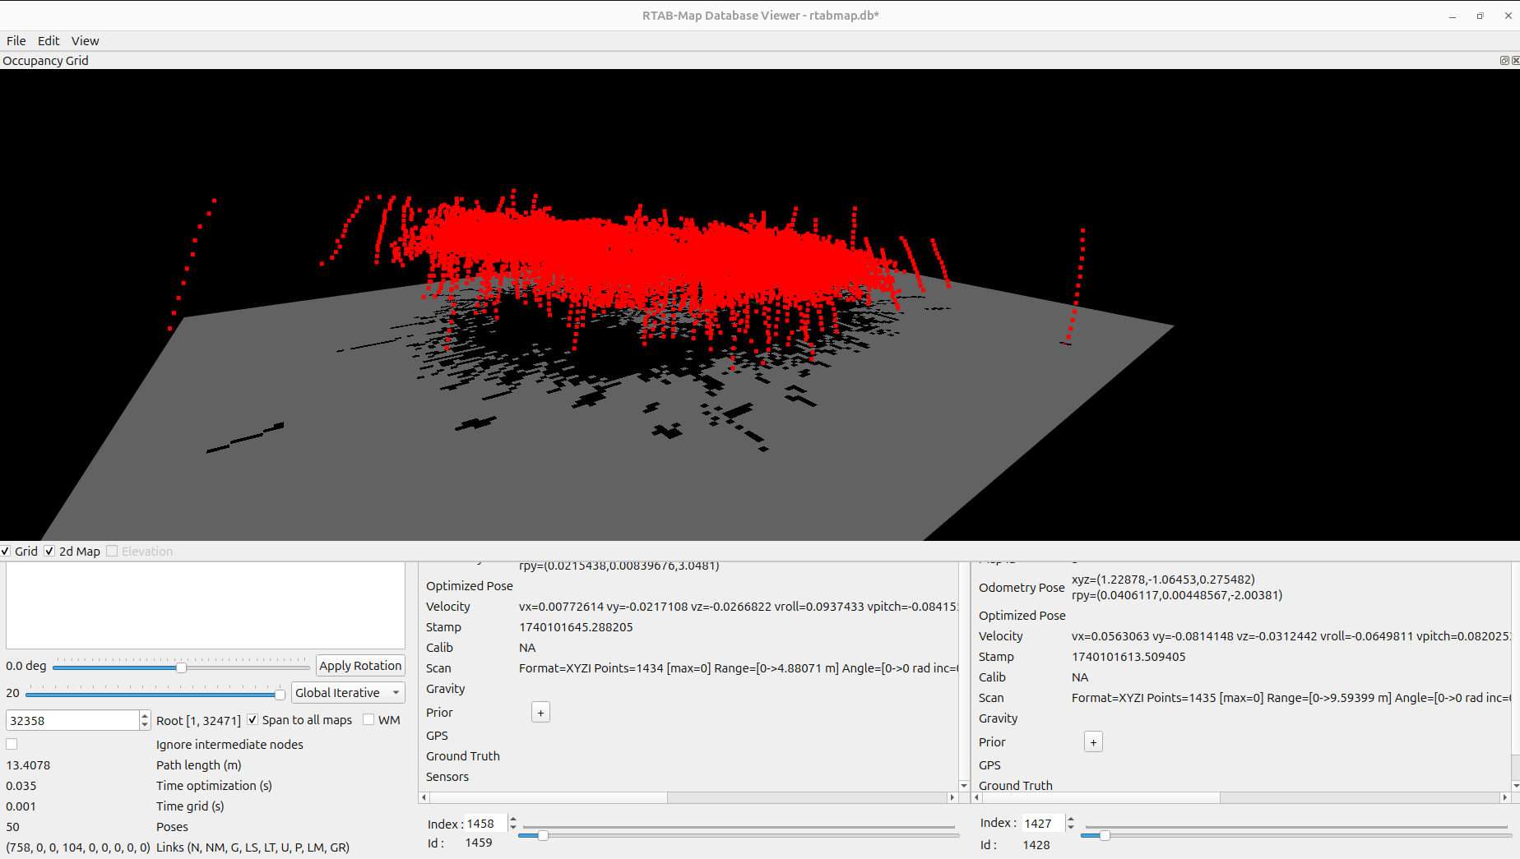Open the File menu
Viewport: 1520px width, 859px height.
(x=16, y=41)
